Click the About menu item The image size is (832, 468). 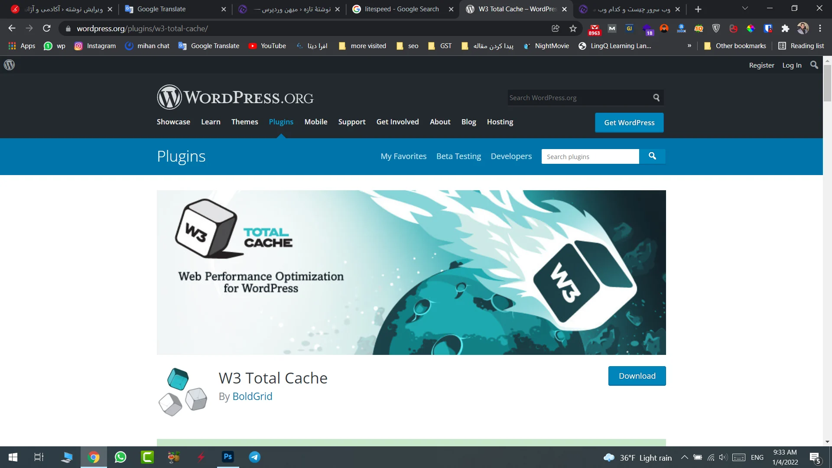pyautogui.click(x=440, y=122)
